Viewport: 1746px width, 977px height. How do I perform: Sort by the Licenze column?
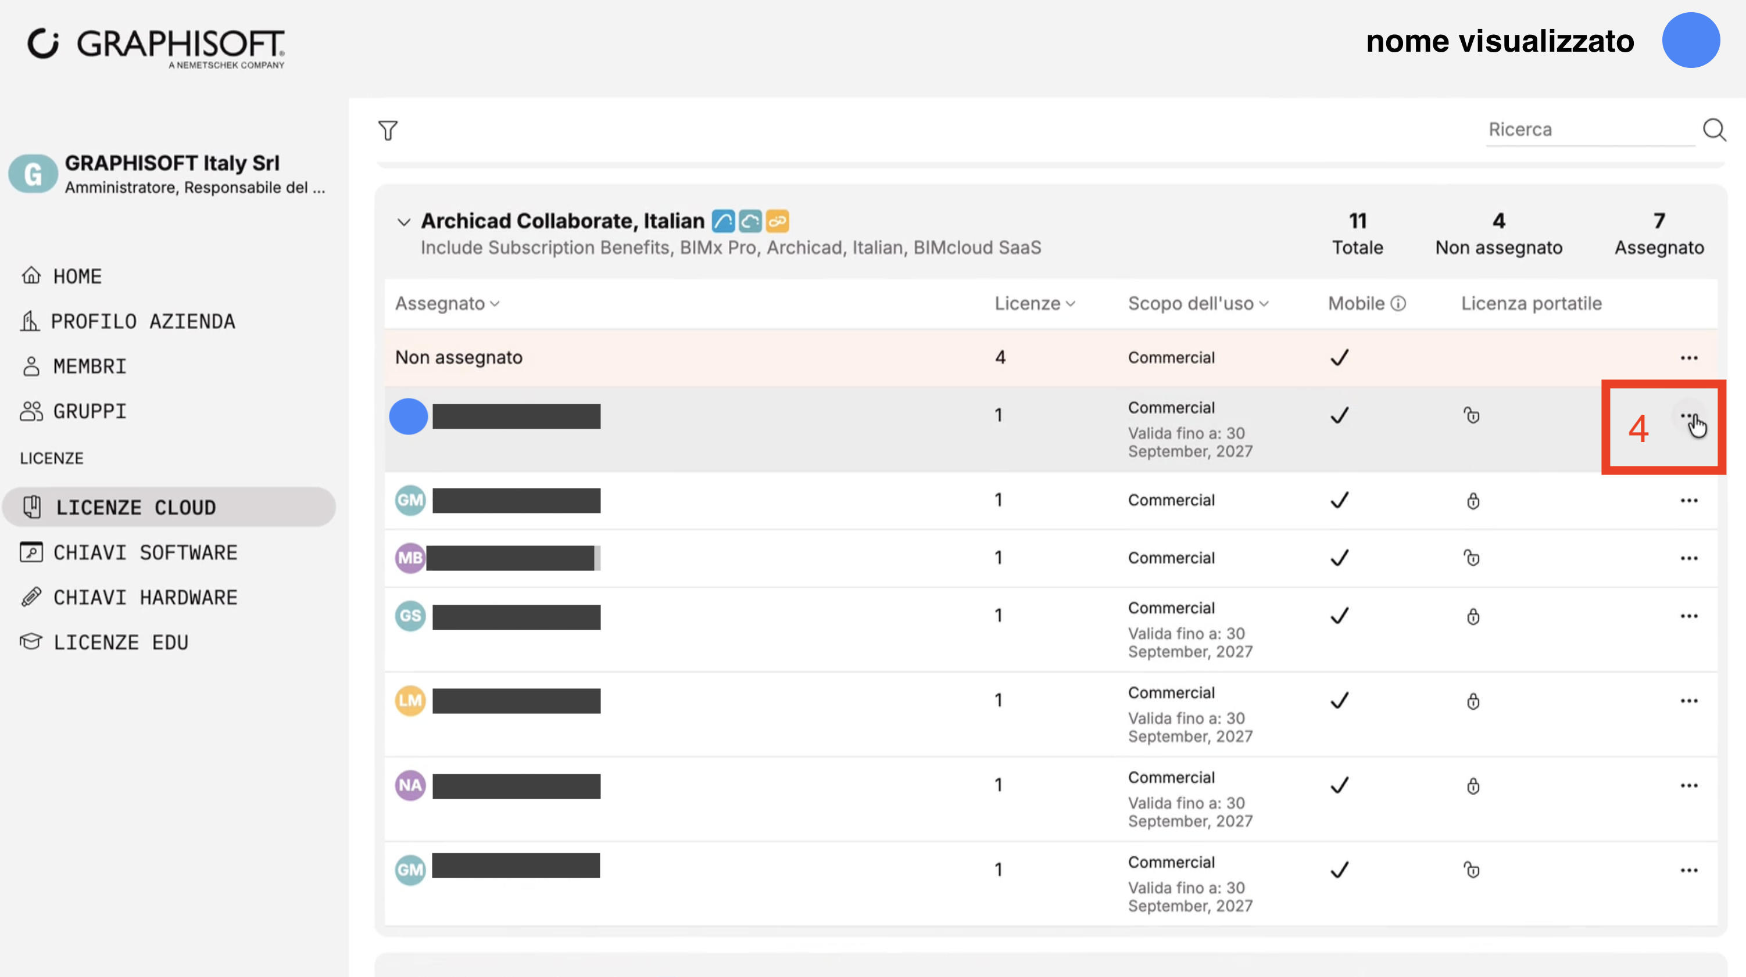(x=1035, y=304)
